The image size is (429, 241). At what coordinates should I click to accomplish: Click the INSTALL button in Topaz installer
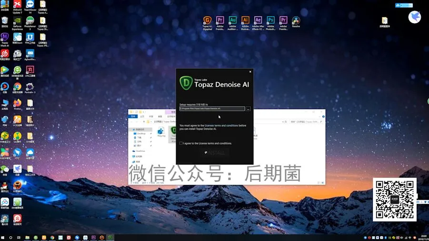(215, 153)
